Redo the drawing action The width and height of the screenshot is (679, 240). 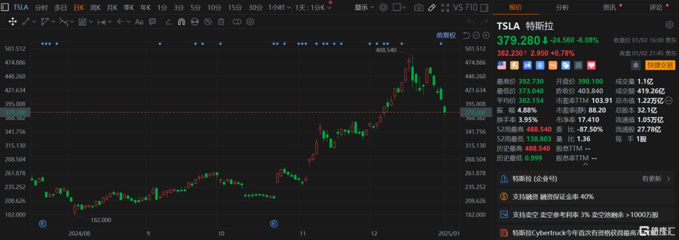[484, 22]
